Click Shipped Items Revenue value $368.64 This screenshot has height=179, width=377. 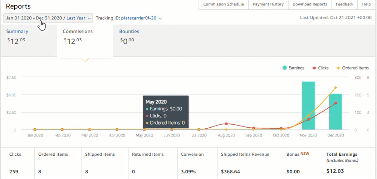(x=230, y=172)
